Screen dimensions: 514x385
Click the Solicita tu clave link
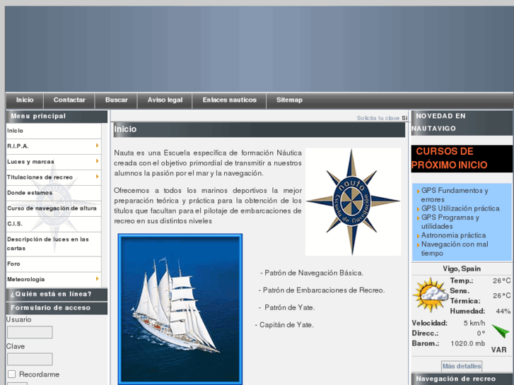(378, 118)
